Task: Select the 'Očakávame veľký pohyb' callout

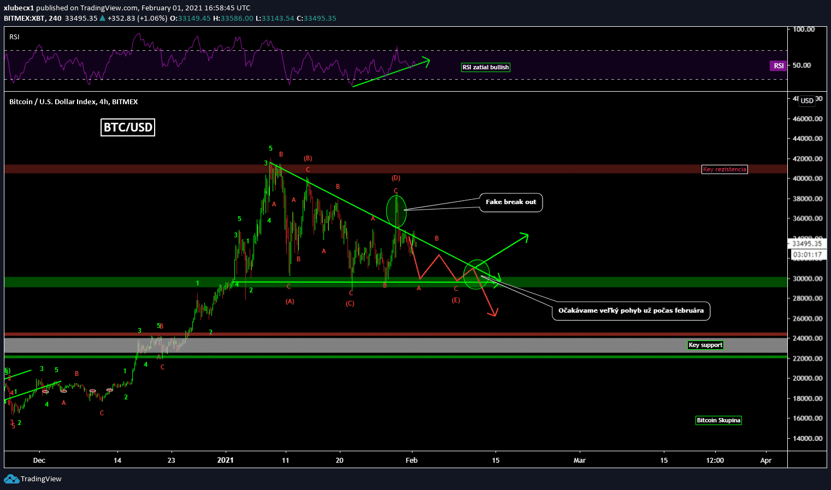Action: [630, 310]
